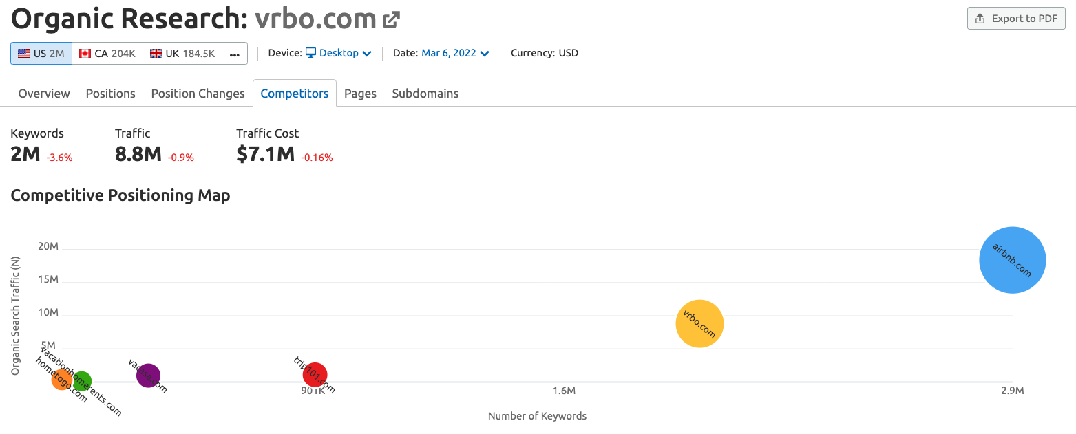Select the Canada flag database button
Screen dimensions: 1076x434
tap(107, 53)
